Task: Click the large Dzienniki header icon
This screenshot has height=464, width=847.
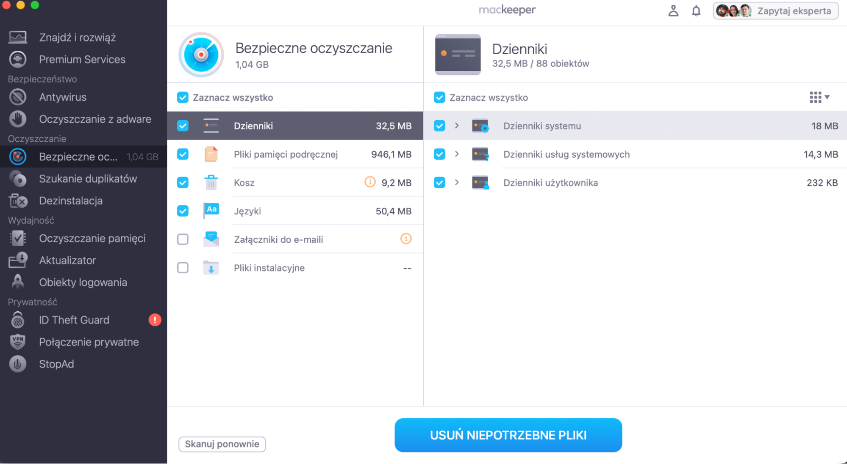Action: (x=458, y=55)
